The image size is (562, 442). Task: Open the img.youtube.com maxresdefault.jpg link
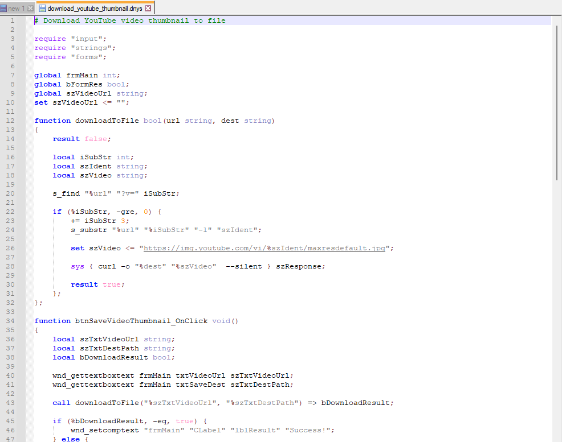tap(264, 248)
